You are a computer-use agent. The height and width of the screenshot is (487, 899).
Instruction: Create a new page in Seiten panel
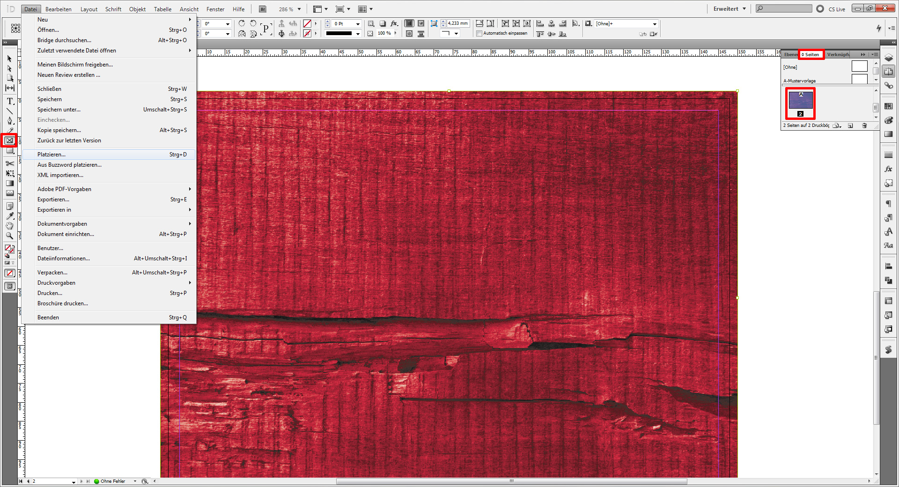(x=850, y=125)
